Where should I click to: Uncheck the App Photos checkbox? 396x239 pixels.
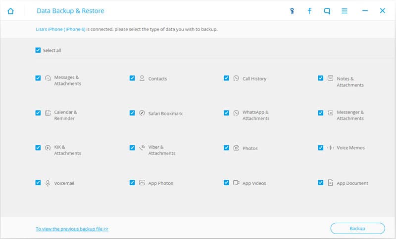click(x=132, y=183)
